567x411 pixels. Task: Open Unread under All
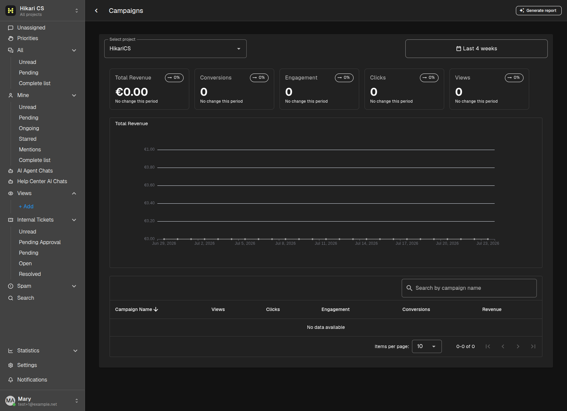[x=28, y=62]
